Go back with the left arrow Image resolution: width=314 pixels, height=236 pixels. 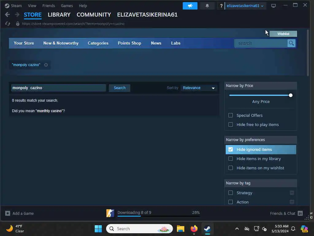pyautogui.click(x=7, y=14)
